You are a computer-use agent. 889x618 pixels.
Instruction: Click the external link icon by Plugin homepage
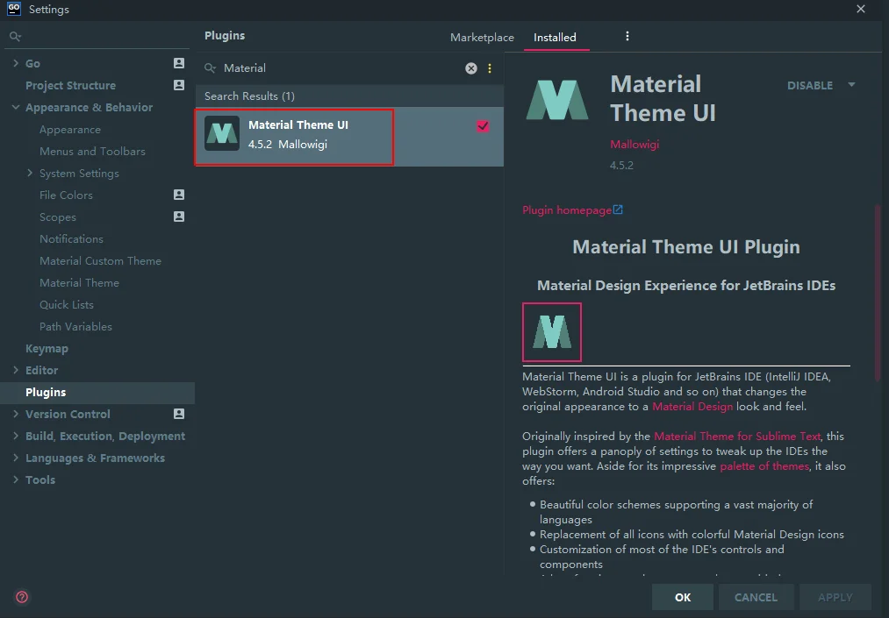point(618,210)
